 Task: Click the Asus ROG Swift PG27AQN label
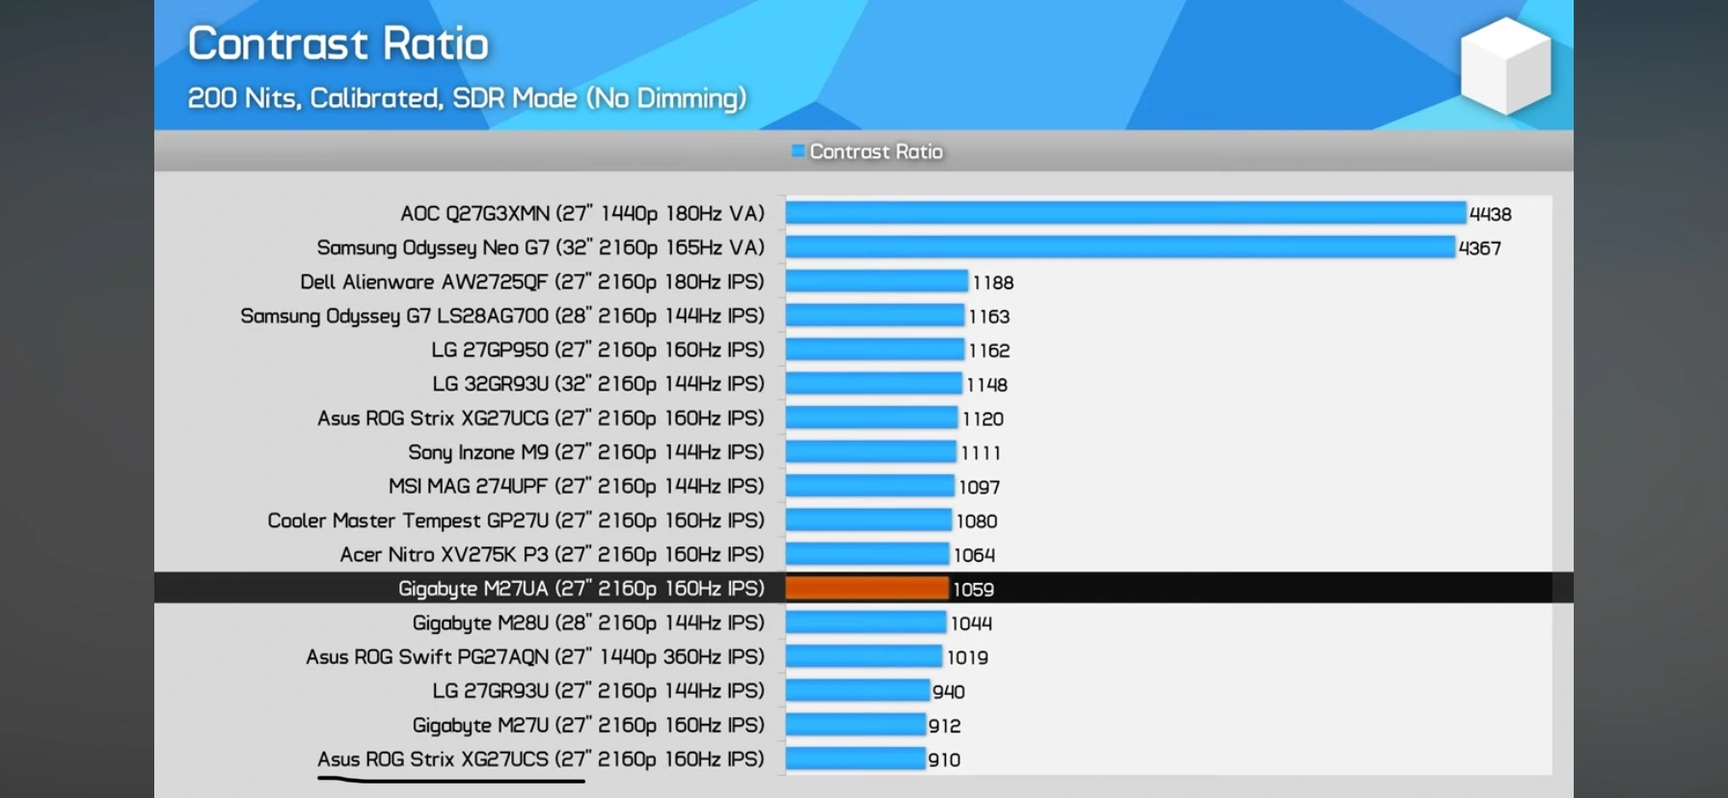[535, 656]
